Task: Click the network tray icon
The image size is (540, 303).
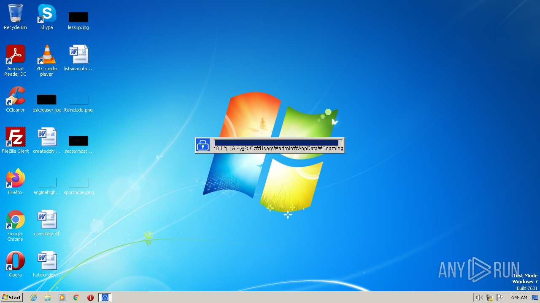Action: click(x=490, y=298)
